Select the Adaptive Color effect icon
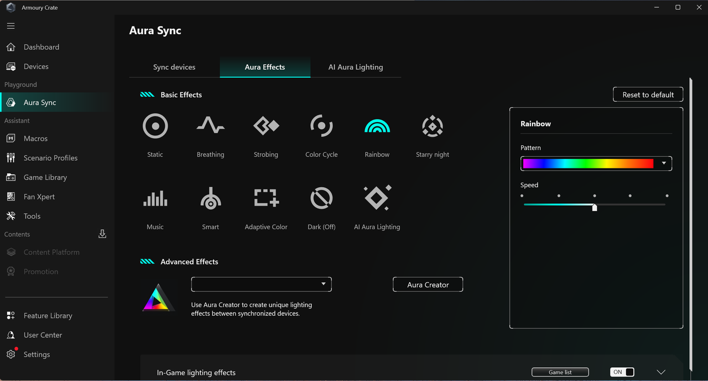 266,198
